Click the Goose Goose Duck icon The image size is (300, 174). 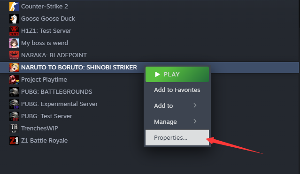point(14,19)
